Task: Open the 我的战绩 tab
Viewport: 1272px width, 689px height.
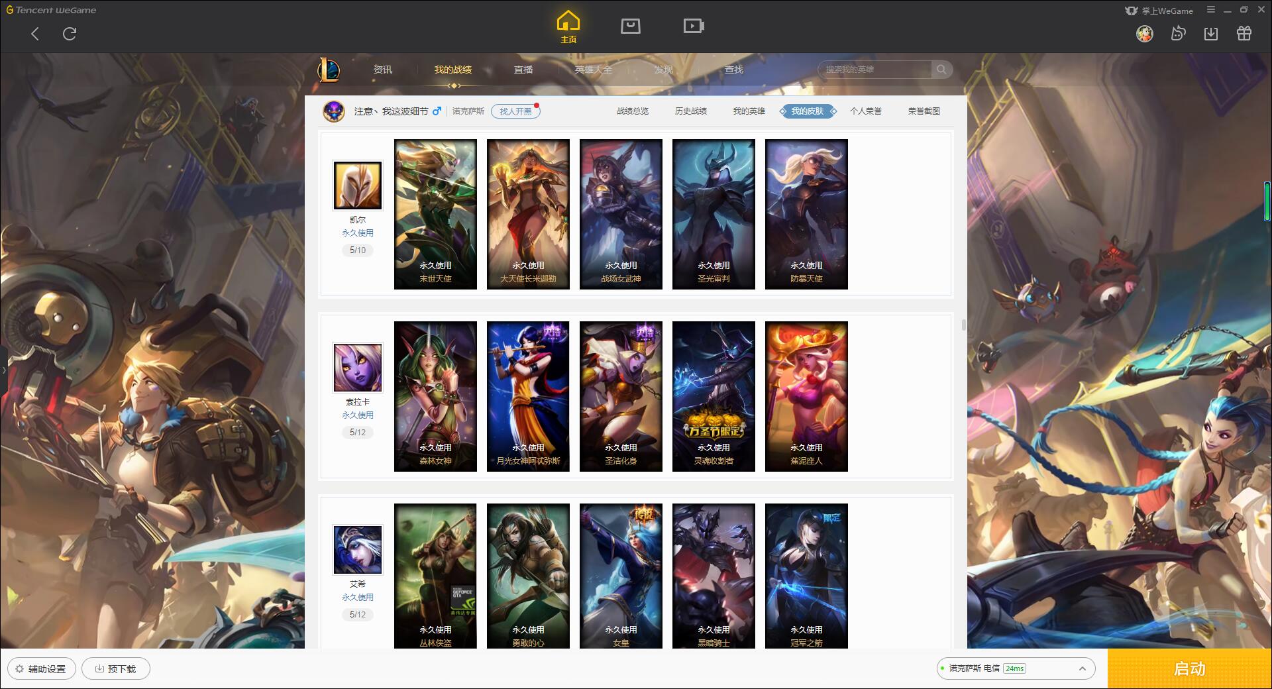Action: click(x=453, y=70)
